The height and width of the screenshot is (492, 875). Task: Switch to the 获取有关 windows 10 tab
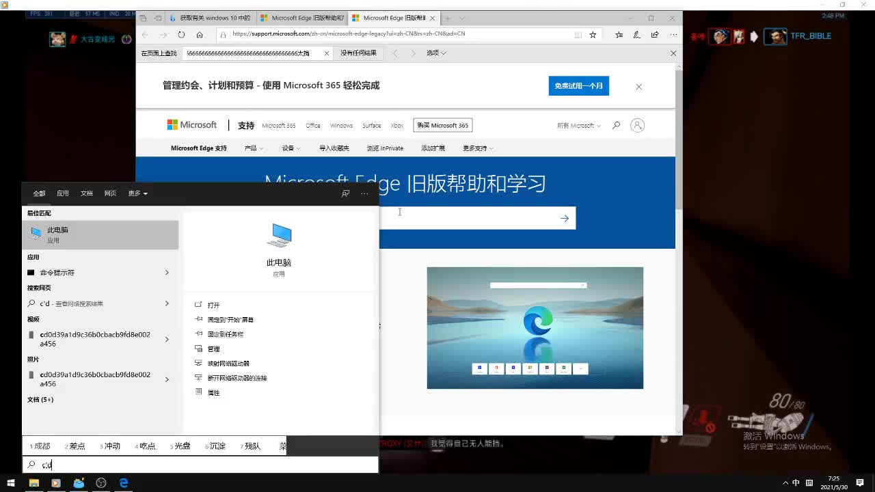(x=210, y=18)
